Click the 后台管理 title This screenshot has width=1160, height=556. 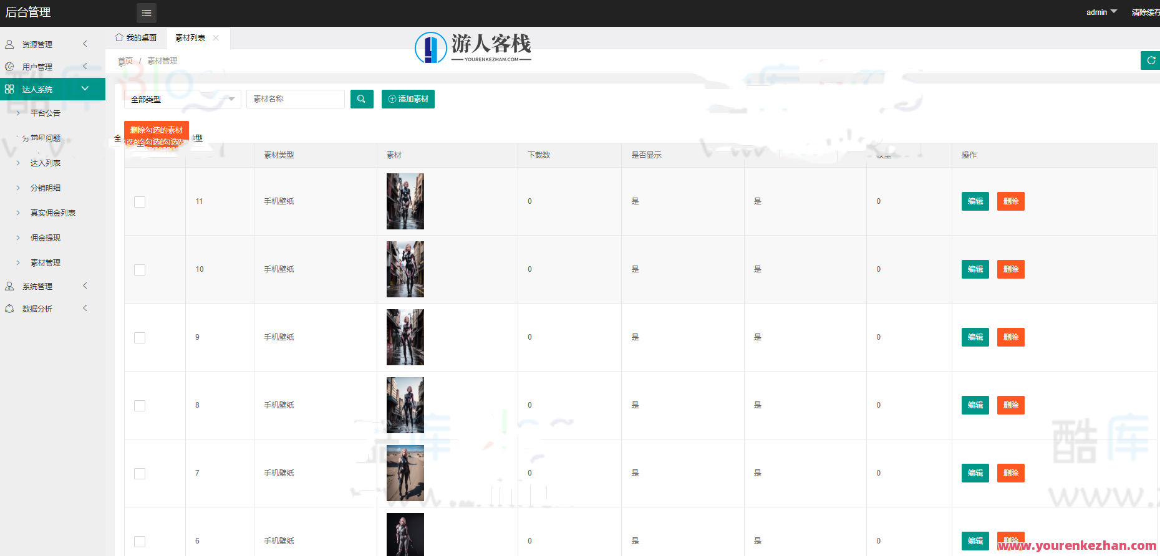click(28, 12)
